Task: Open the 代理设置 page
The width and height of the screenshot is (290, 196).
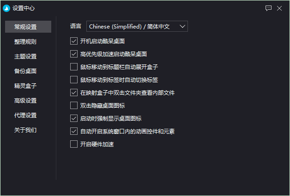Action: coord(25,115)
